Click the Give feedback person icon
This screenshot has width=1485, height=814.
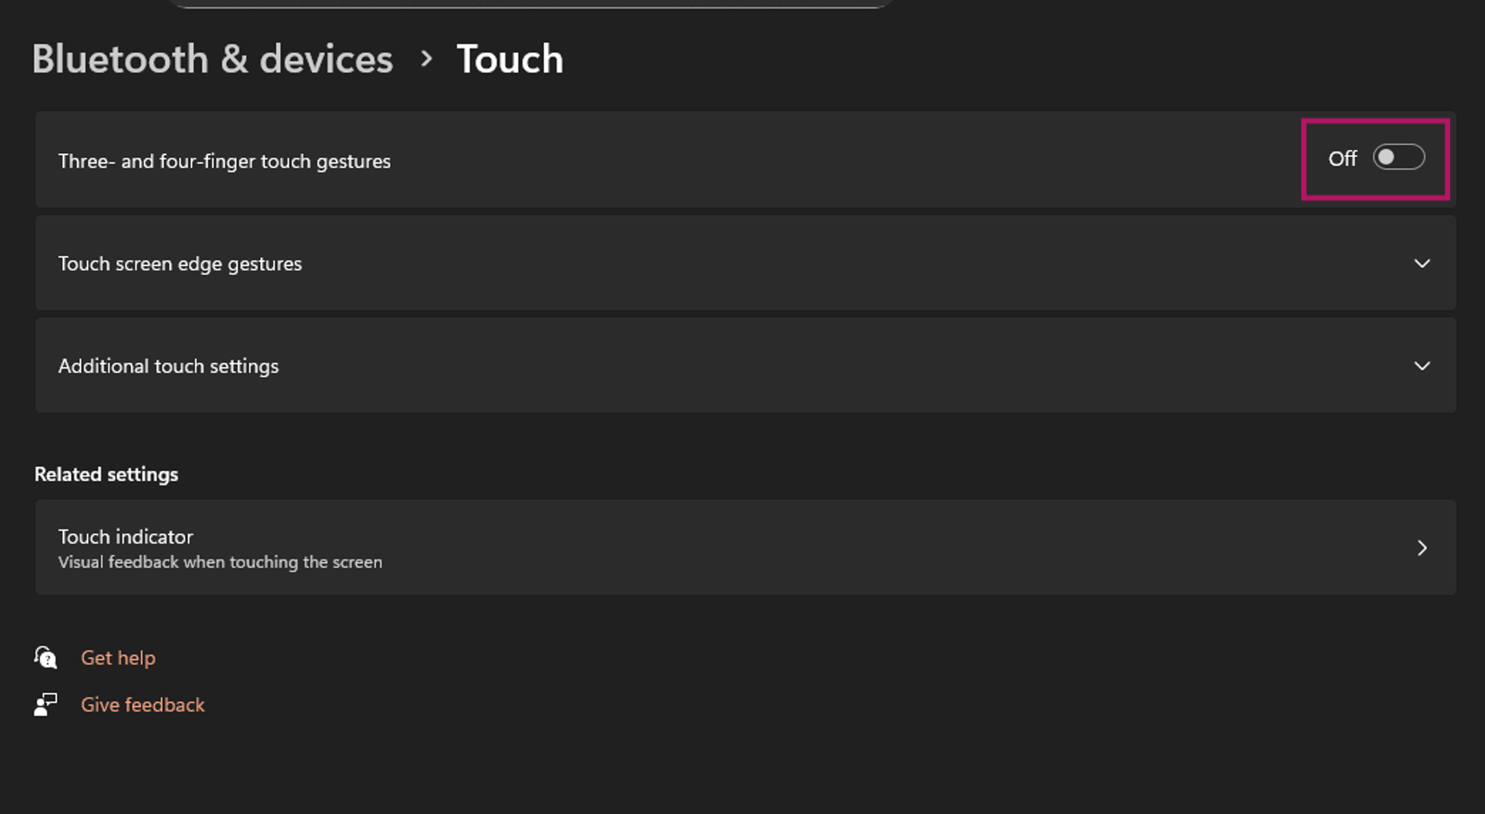pyautogui.click(x=41, y=707)
